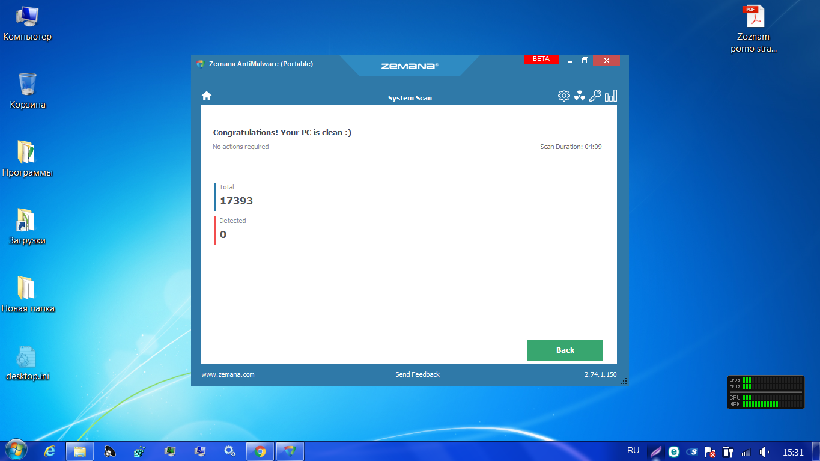The height and width of the screenshot is (461, 820).
Task: Restore down the Zemana window
Action: pyautogui.click(x=585, y=61)
